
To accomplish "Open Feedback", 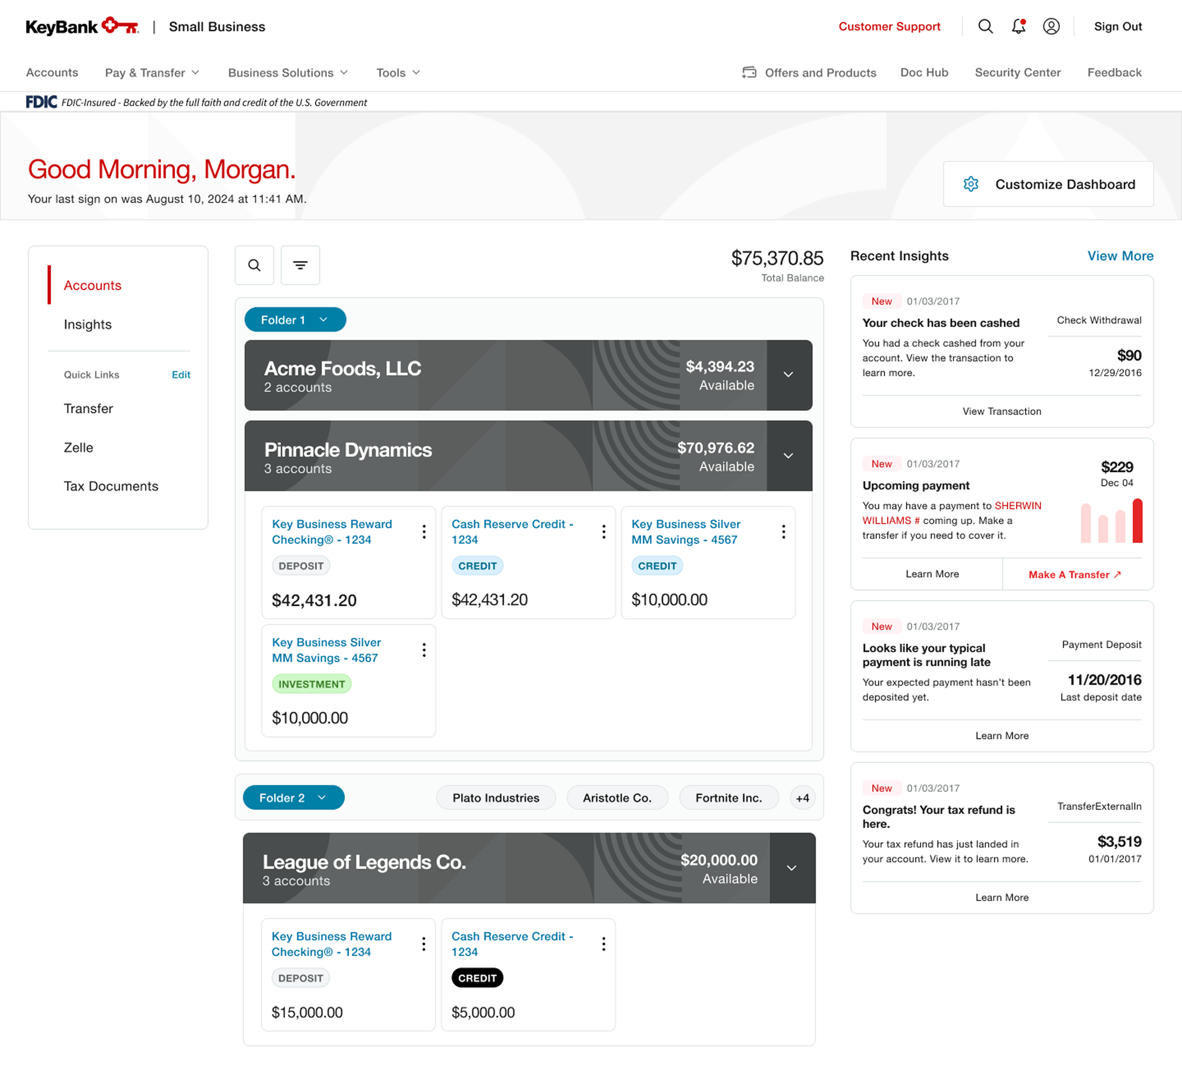I will (1114, 73).
